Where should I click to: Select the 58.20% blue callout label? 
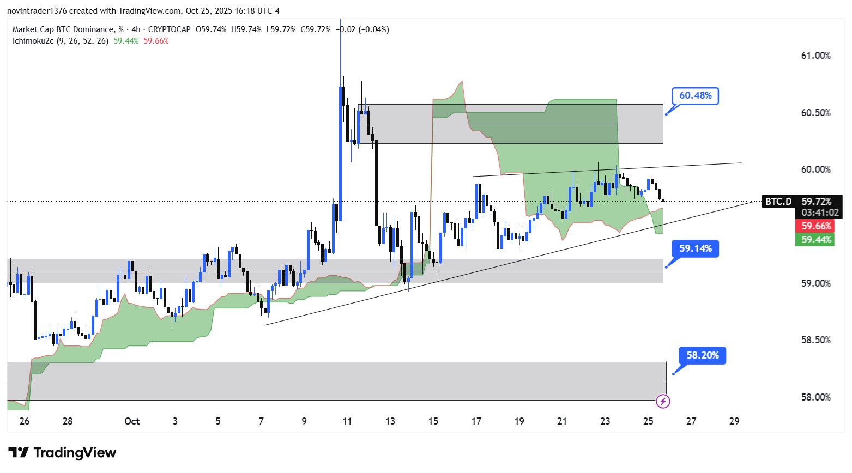point(702,355)
